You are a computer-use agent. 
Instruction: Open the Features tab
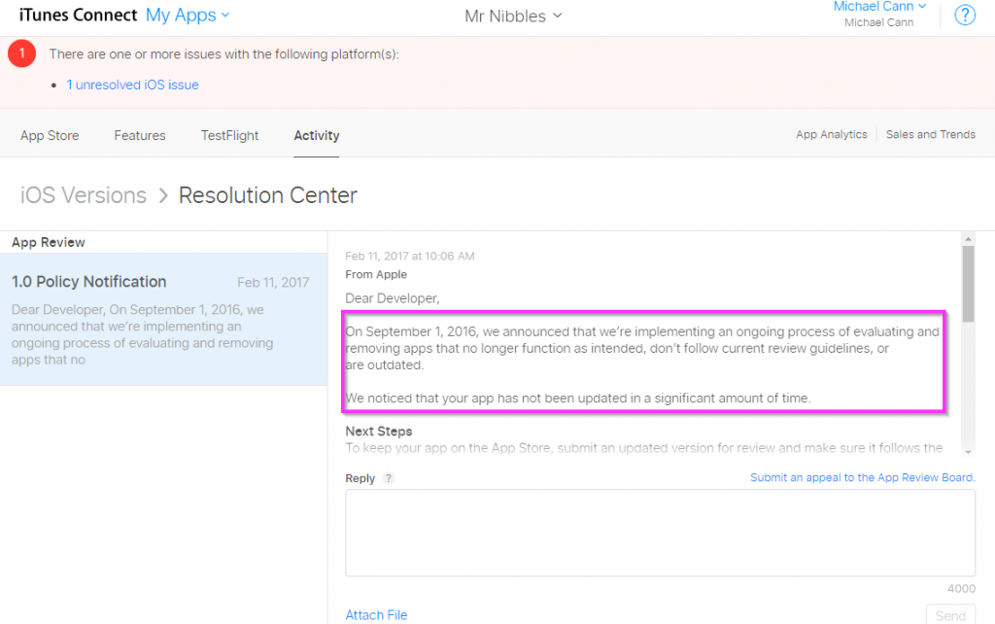[140, 135]
